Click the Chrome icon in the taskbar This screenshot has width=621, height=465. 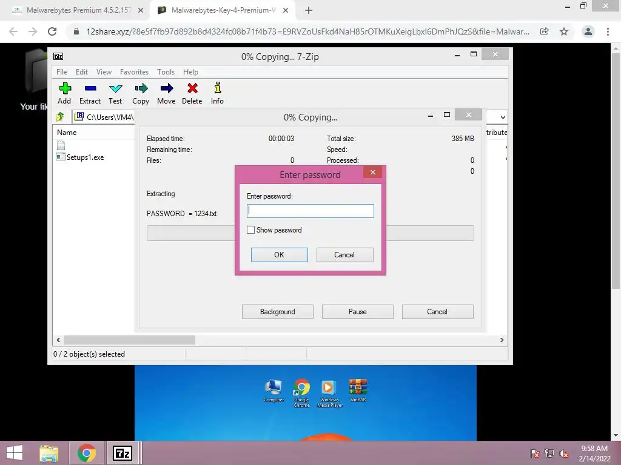pyautogui.click(x=87, y=453)
